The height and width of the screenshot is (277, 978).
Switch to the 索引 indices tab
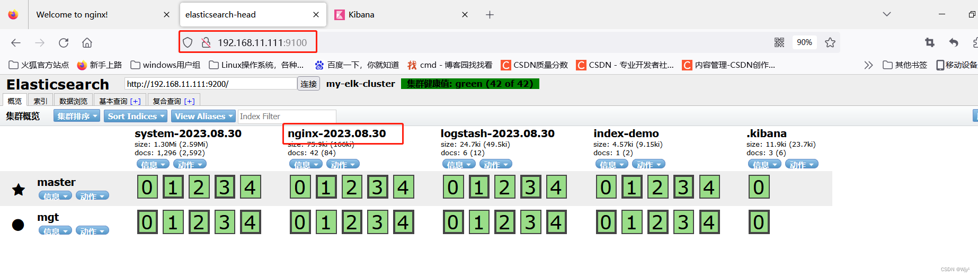tap(40, 101)
